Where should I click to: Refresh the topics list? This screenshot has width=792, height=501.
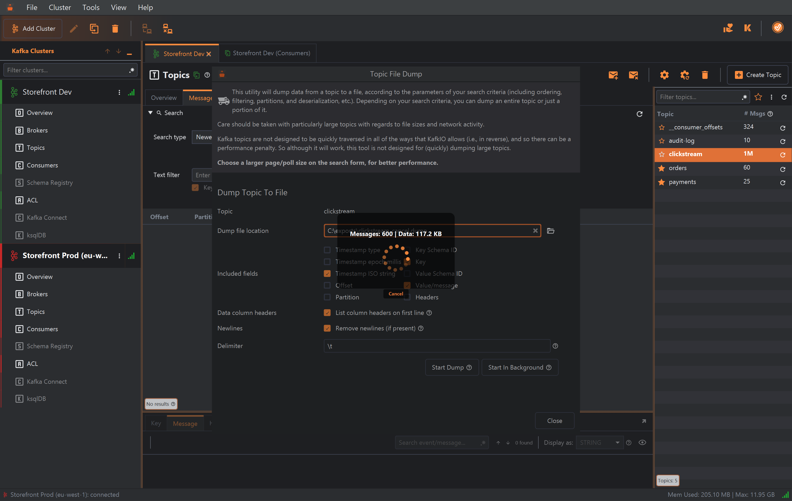tap(784, 97)
